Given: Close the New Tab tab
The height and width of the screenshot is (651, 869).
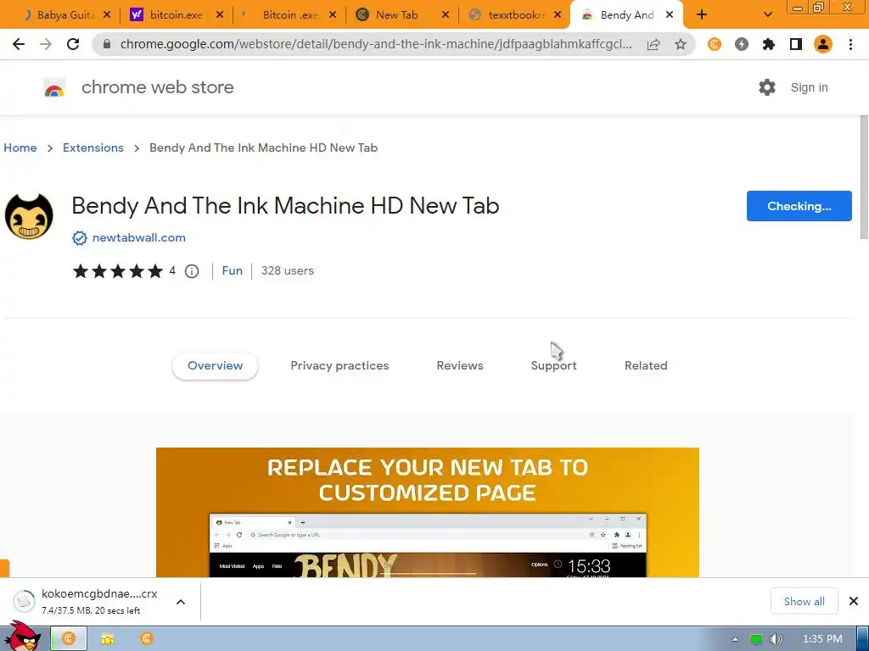Looking at the screenshot, I should [x=445, y=15].
